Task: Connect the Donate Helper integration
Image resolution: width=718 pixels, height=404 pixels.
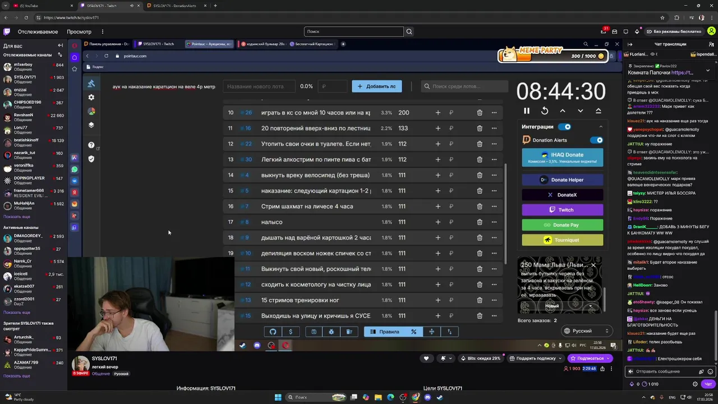Action: (563, 180)
